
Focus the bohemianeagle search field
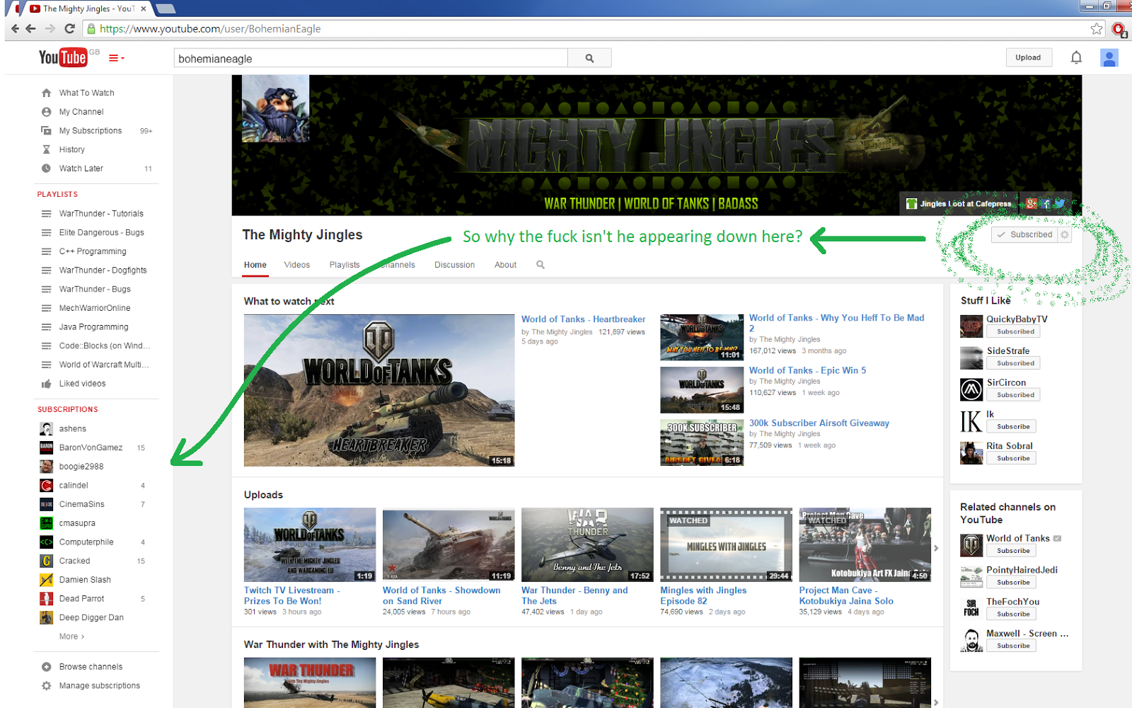click(371, 58)
